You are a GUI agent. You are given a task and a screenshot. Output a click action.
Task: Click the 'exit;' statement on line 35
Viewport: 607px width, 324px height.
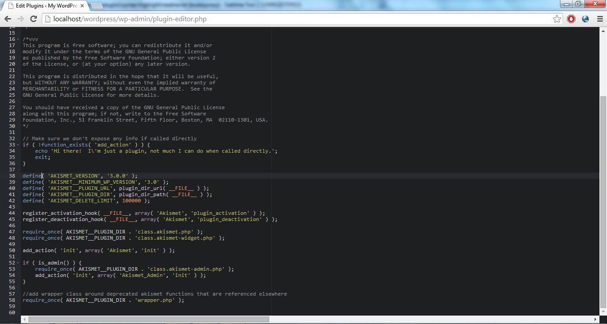point(43,157)
